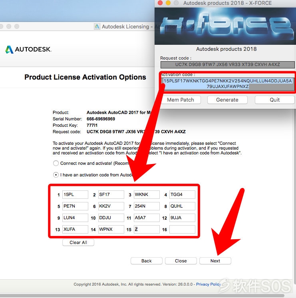Click the "Product License Activation Options" heading
The height and width of the screenshot is (298, 296).
[85, 77]
